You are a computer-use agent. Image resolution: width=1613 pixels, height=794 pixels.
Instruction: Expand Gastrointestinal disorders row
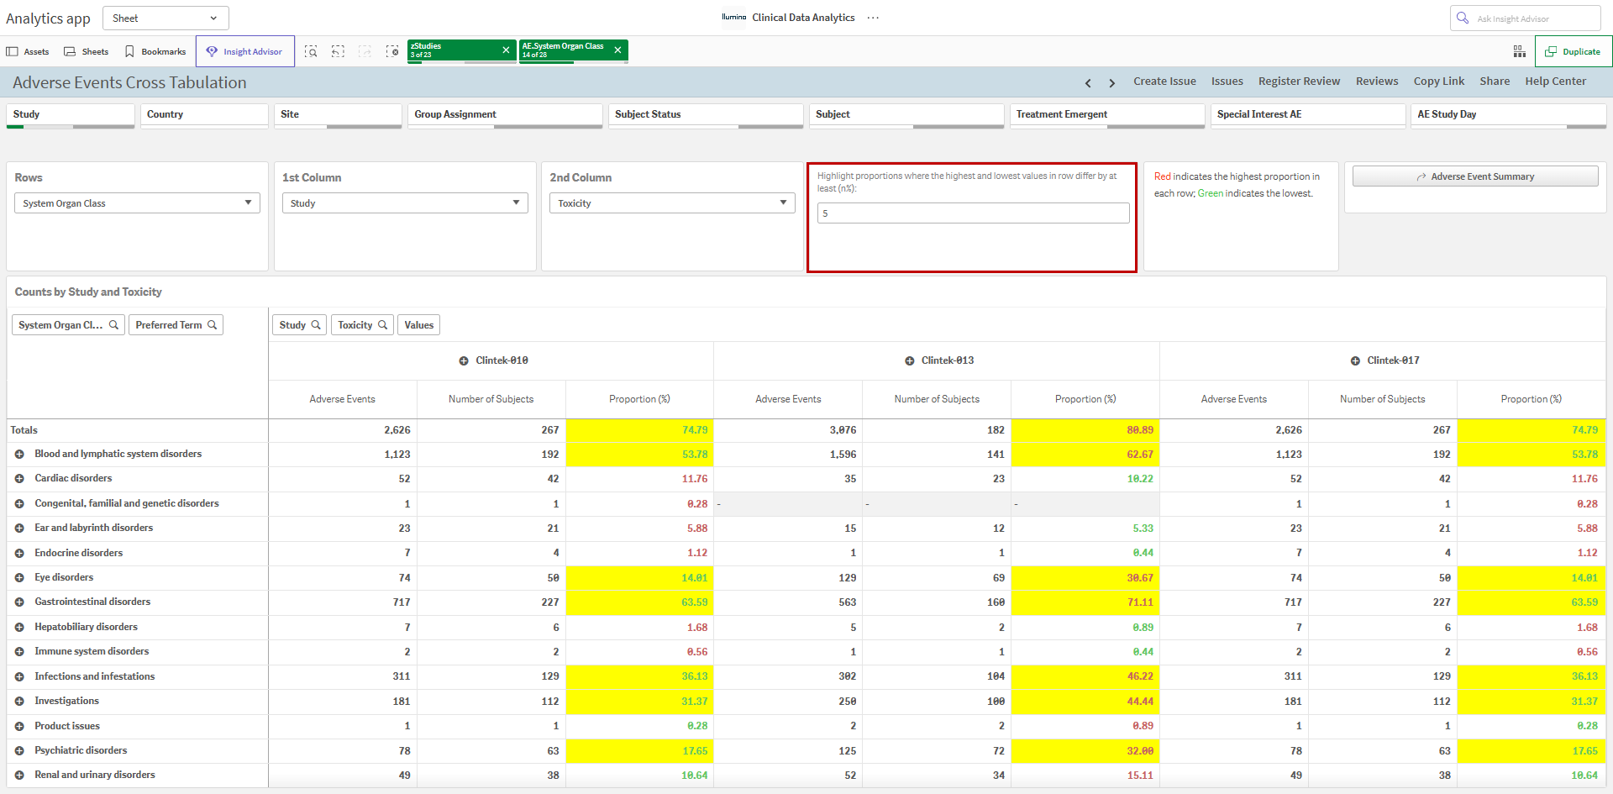coord(19,602)
